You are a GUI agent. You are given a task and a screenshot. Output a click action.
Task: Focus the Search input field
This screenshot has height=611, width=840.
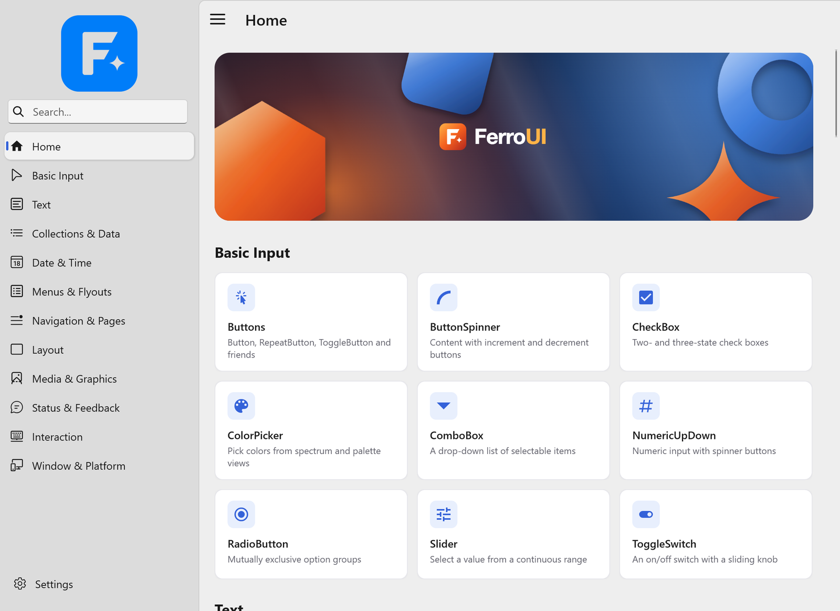point(98,112)
